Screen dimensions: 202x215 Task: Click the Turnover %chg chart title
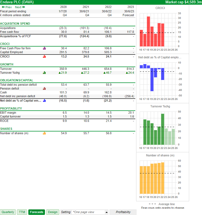pyautogui.click(x=160, y=106)
